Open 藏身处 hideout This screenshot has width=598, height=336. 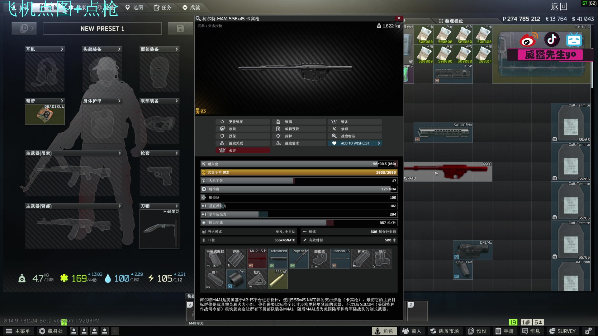point(51,331)
